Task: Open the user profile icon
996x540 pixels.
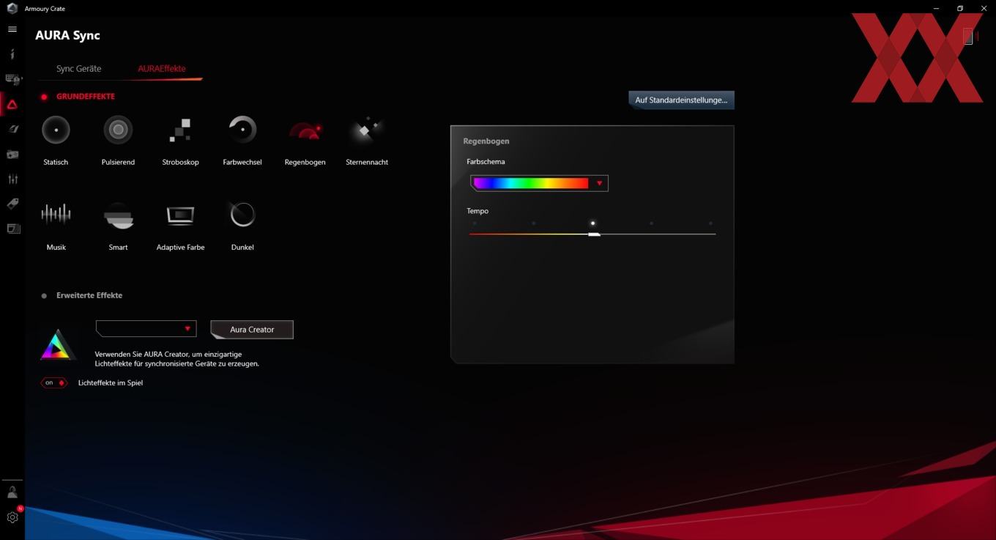Action: pyautogui.click(x=12, y=492)
